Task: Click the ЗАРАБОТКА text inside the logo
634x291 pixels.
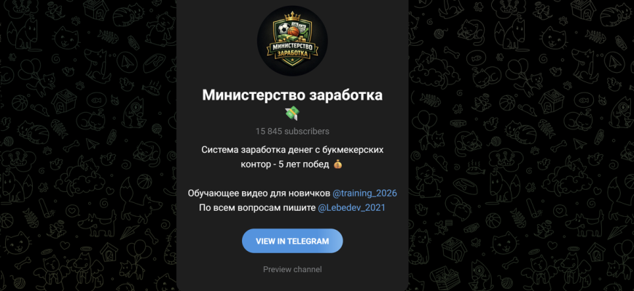Action: [292, 53]
